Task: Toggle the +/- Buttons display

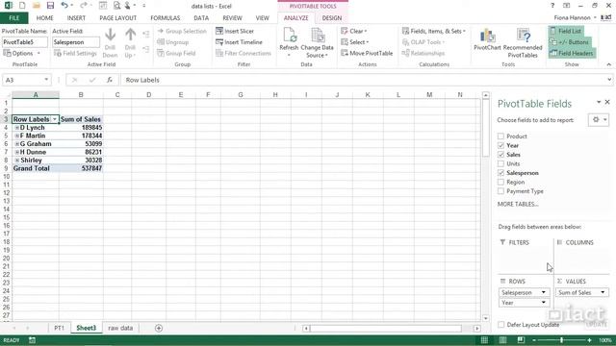Action: [x=569, y=42]
